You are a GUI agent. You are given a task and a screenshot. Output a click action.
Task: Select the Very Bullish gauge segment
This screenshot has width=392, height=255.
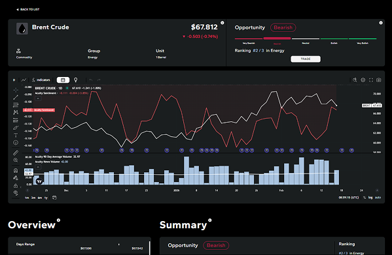point(363,39)
